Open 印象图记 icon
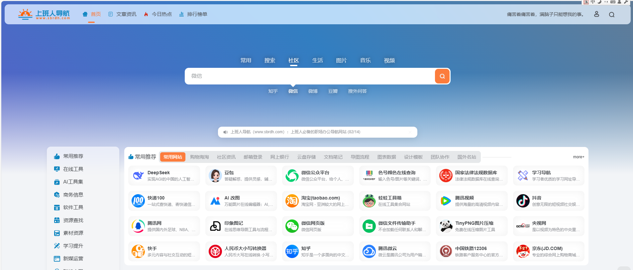The width and height of the screenshot is (633, 270). pos(215,226)
